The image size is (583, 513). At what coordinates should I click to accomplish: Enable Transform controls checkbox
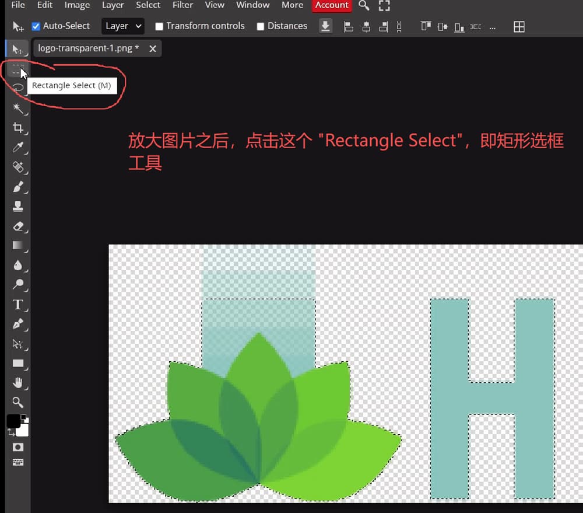point(159,26)
